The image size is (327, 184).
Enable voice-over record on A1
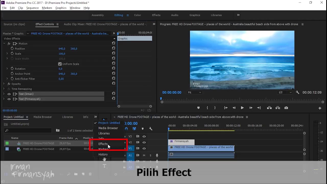point(157,155)
